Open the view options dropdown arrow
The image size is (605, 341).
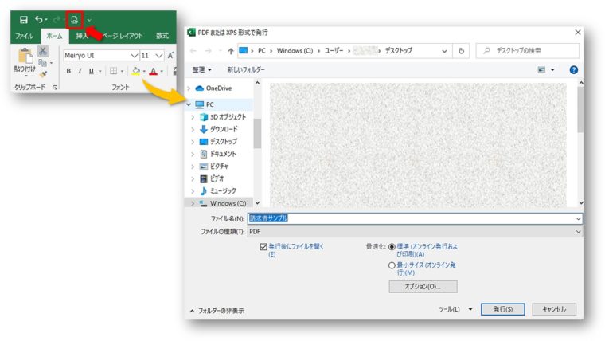pyautogui.click(x=552, y=70)
